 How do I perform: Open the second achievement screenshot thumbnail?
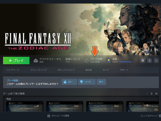click(64, 107)
